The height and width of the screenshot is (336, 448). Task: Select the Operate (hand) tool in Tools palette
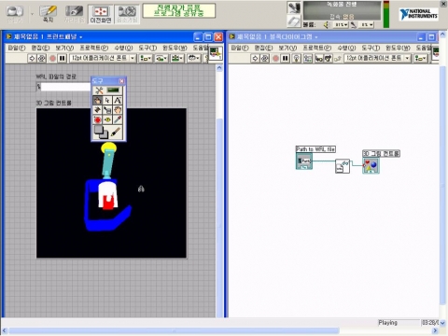97,100
